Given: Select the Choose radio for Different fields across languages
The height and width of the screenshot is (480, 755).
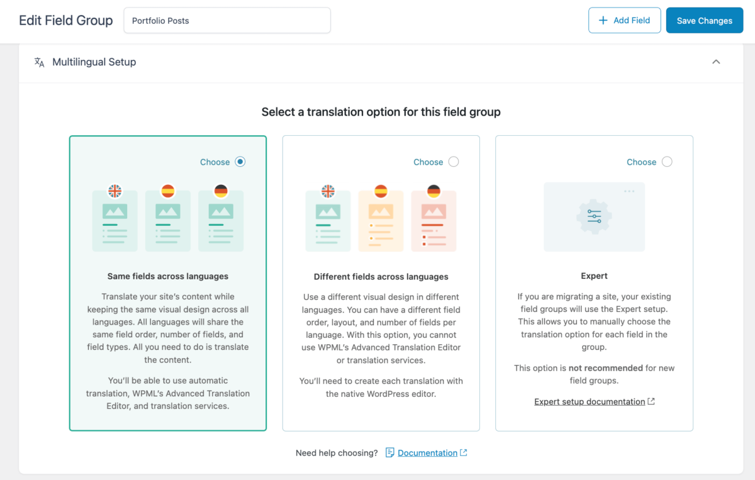Looking at the screenshot, I should [453, 162].
